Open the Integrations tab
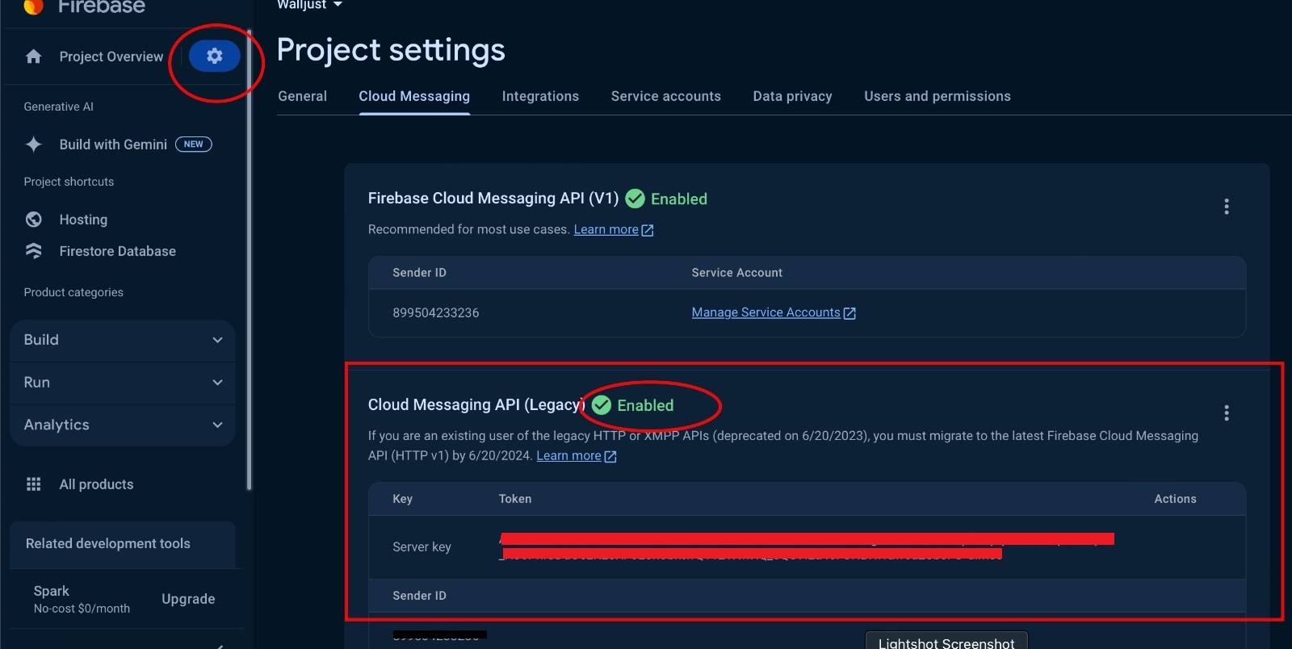Image resolution: width=1292 pixels, height=649 pixels. click(540, 96)
